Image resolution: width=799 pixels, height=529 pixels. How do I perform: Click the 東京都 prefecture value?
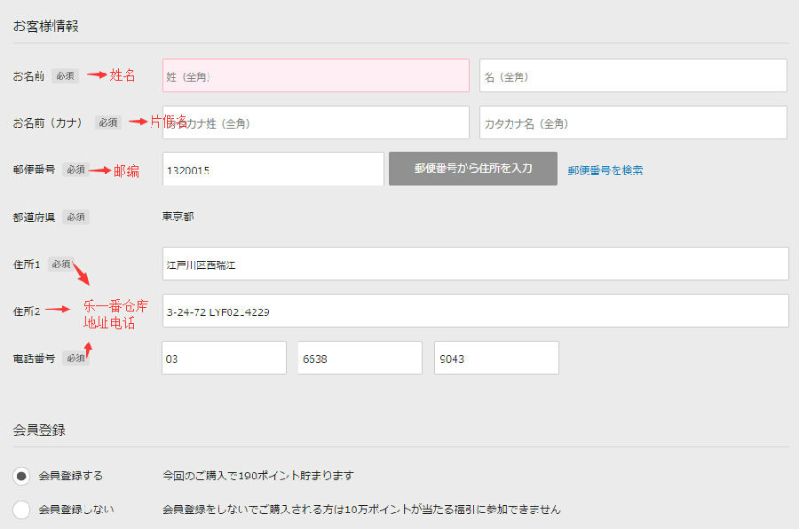178,217
